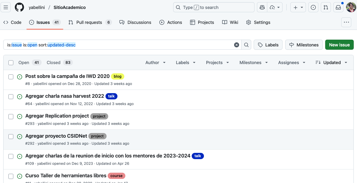Open the Updated sort dropdown
Image resolution: width=357 pixels, height=183 pixels.
tap(331, 62)
